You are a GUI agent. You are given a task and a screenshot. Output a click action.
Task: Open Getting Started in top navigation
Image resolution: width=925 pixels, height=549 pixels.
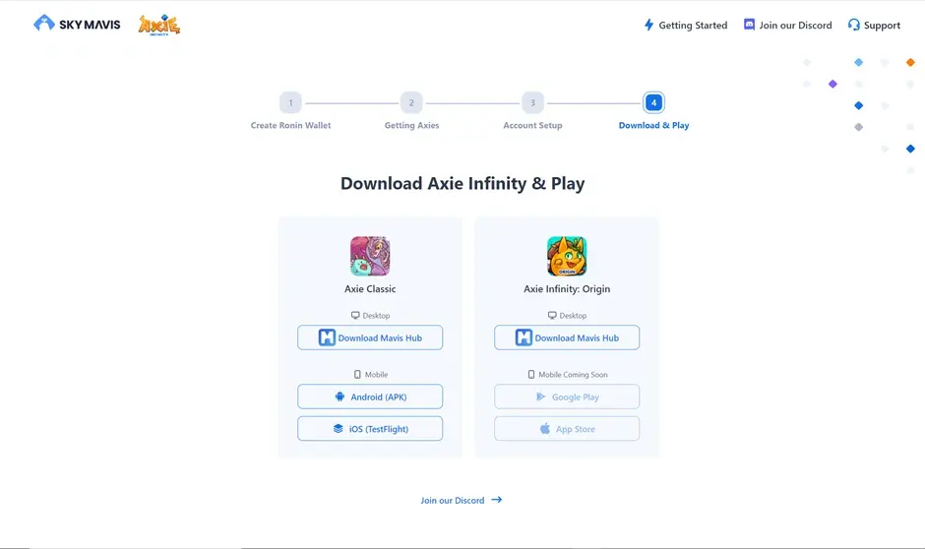(693, 26)
